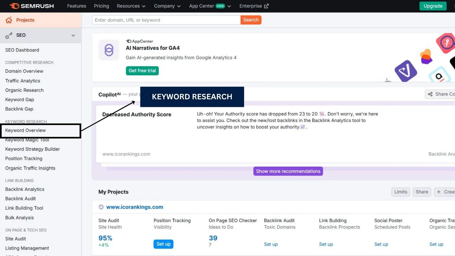Click the orange Search button
Image resolution: width=455 pixels, height=256 pixels.
[x=251, y=20]
